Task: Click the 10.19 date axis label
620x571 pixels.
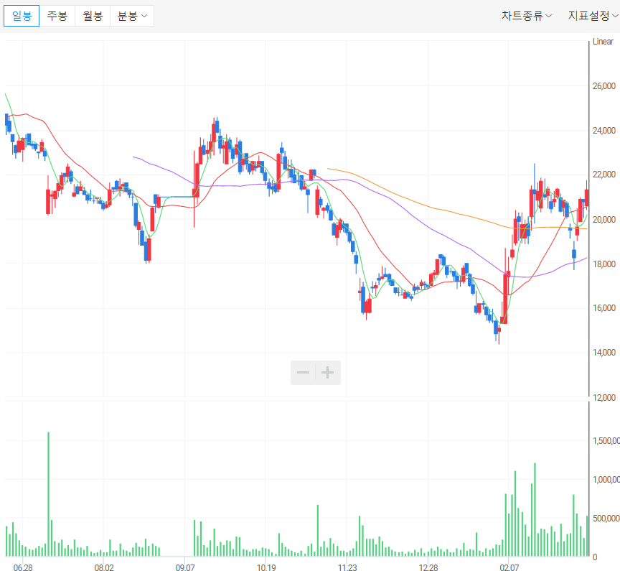Action: point(266,567)
